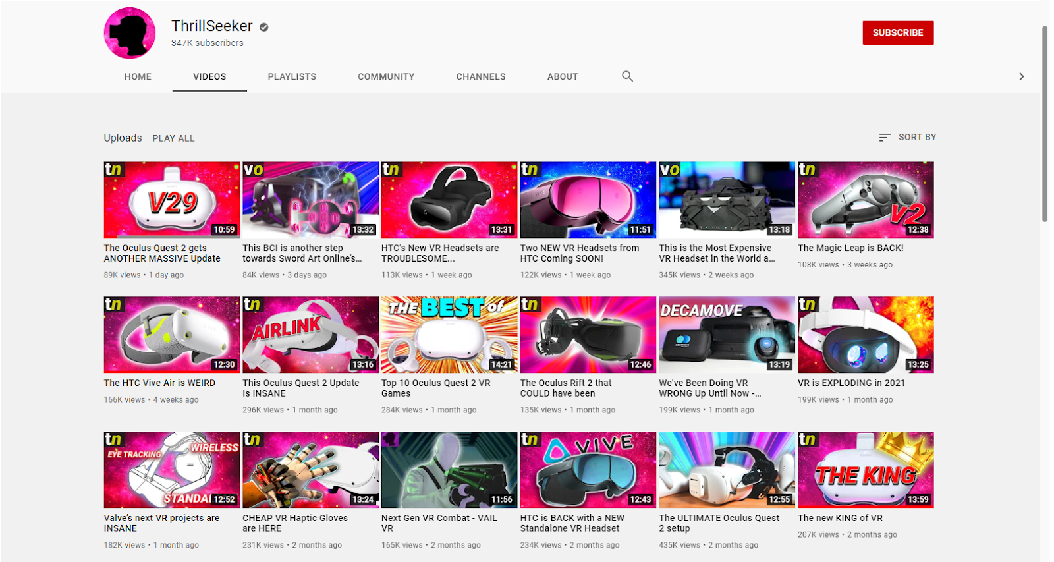Image resolution: width=1054 pixels, height=562 pixels.
Task: Open the Sort By dropdown
Action: point(907,137)
